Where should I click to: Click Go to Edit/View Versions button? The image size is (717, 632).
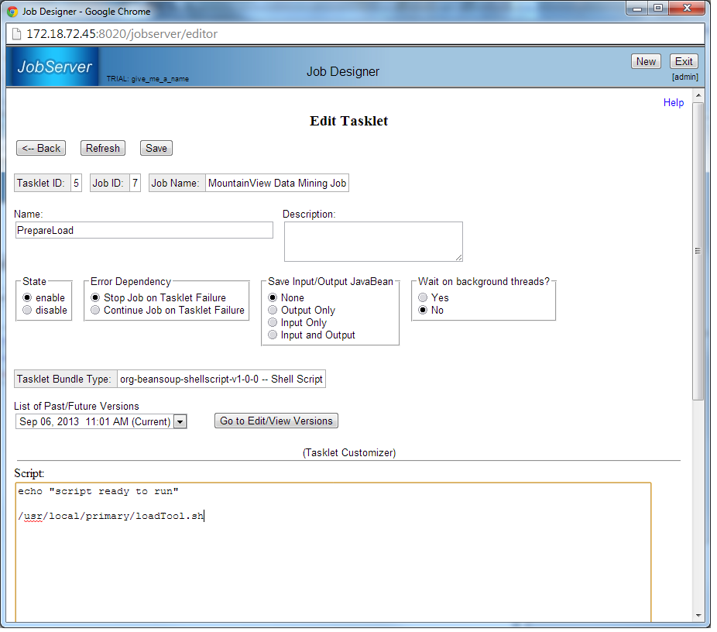(276, 421)
